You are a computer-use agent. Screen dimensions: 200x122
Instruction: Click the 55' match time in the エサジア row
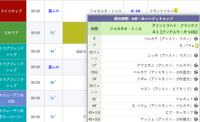point(53,33)
